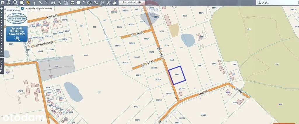The height and width of the screenshot is (124, 299).
Task: Click the printer icon to print map
Action: tap(53, 2)
